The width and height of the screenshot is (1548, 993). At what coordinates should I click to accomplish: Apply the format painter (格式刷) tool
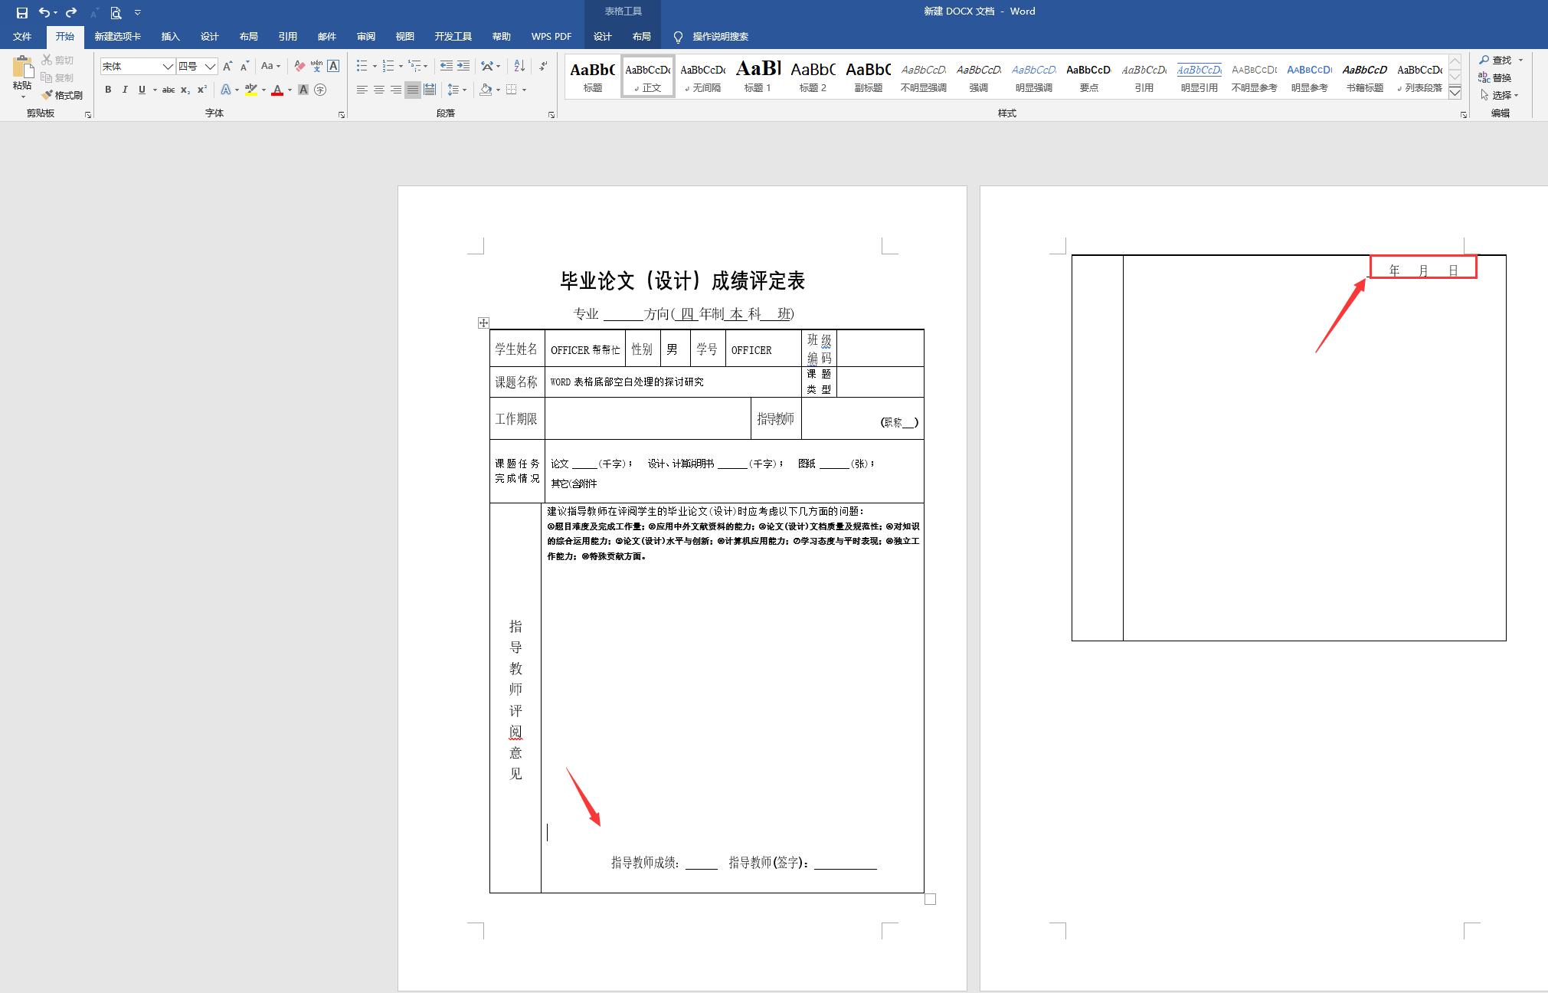coord(65,95)
